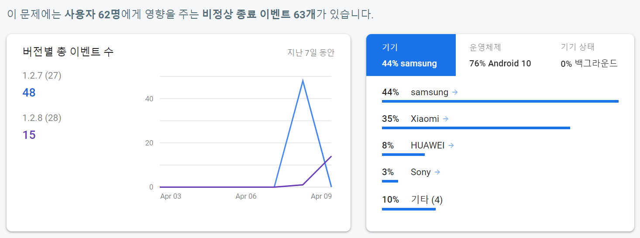Open samsung device details link
This screenshot has width=640, height=238.
point(430,92)
